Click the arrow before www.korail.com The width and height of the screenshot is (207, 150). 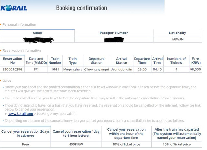coord(6,114)
